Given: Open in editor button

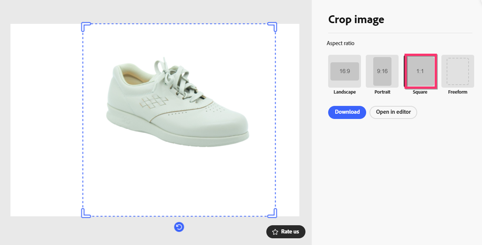Looking at the screenshot, I should coord(393,112).
